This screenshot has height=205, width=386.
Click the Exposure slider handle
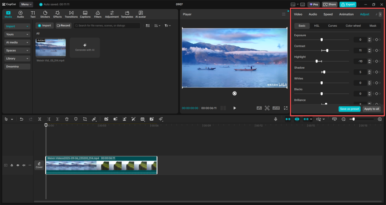click(322, 40)
